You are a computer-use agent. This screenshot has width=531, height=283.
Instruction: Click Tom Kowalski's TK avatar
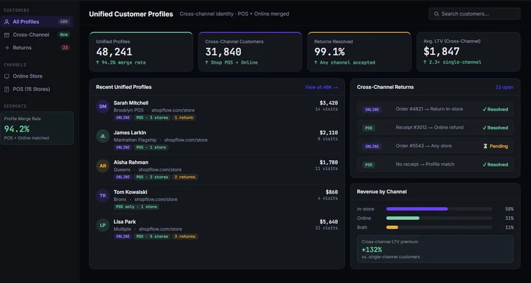(x=103, y=195)
